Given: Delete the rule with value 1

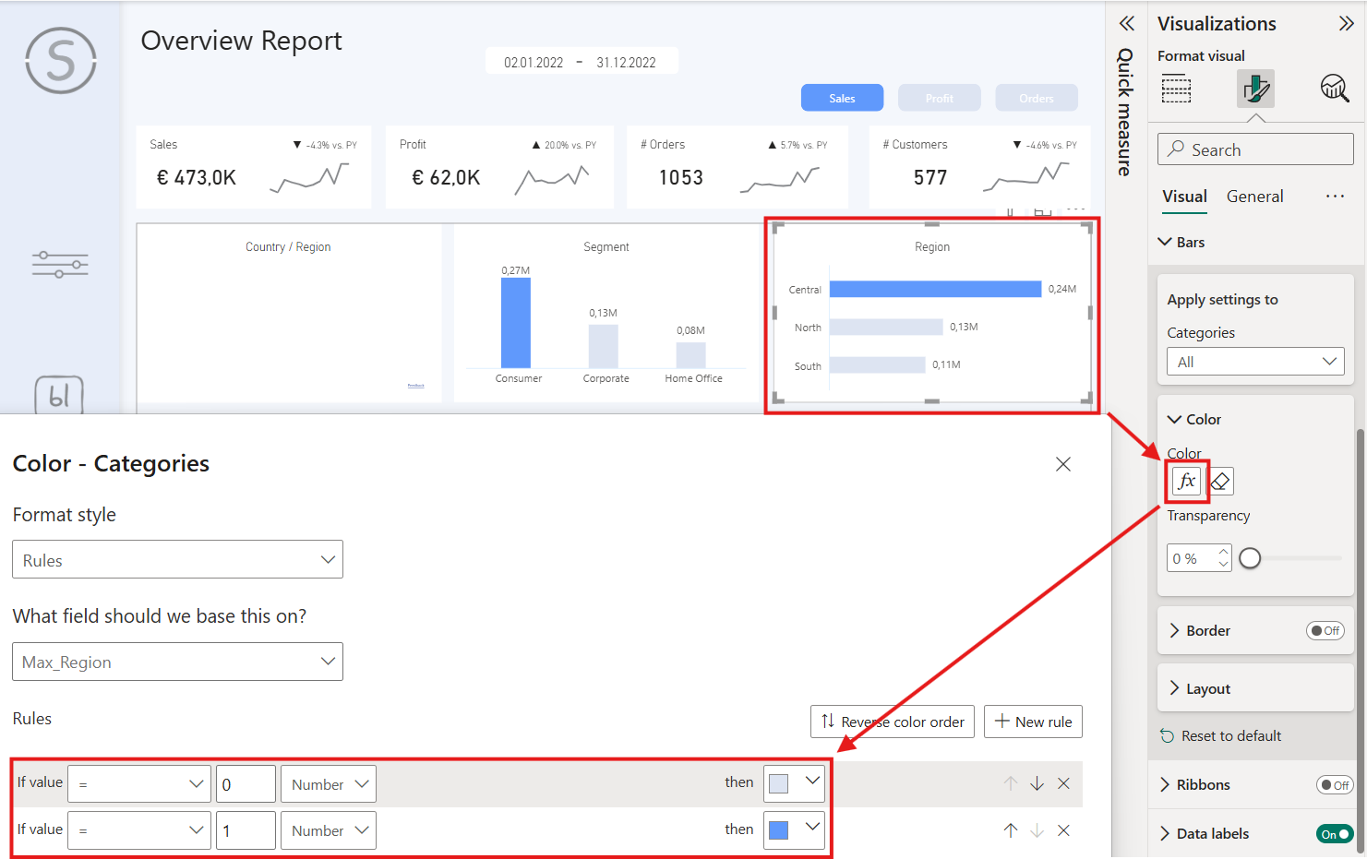Looking at the screenshot, I should pos(1063,830).
